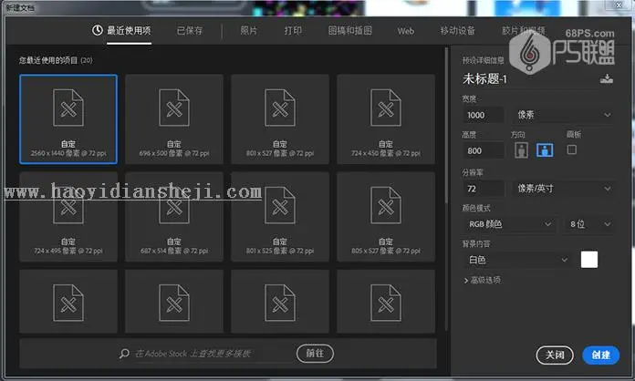Switch to the 移动设备 tab
This screenshot has width=635, height=381.
tap(458, 31)
